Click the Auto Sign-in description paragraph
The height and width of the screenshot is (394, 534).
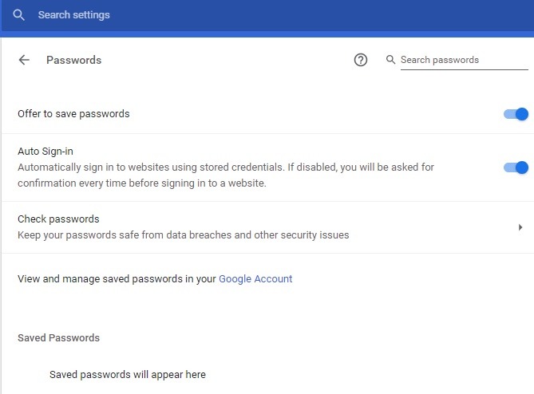(223, 175)
